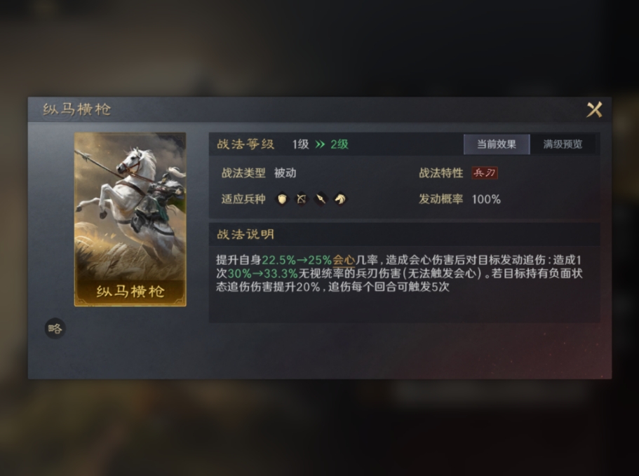Click the 纵马横枪 name banner on card
Screen dimensions: 639x476
coord(130,291)
